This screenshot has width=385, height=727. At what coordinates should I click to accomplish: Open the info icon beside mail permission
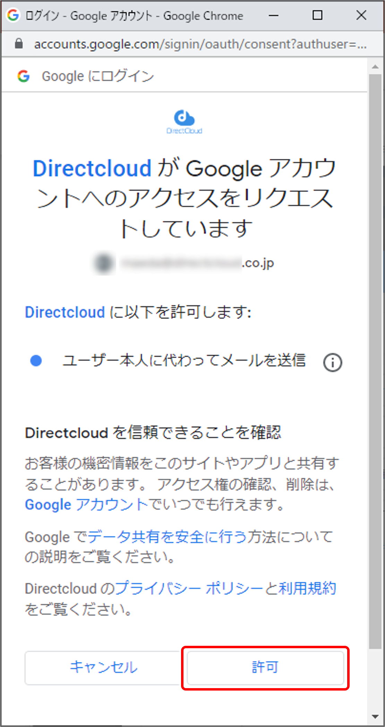click(x=332, y=362)
